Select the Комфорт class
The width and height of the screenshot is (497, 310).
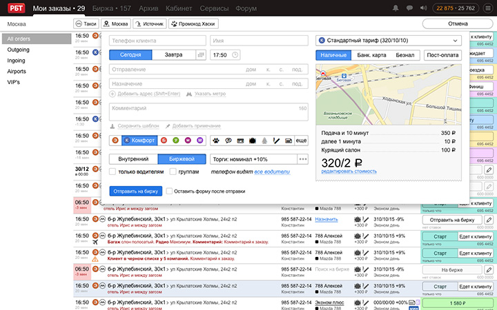(x=139, y=141)
